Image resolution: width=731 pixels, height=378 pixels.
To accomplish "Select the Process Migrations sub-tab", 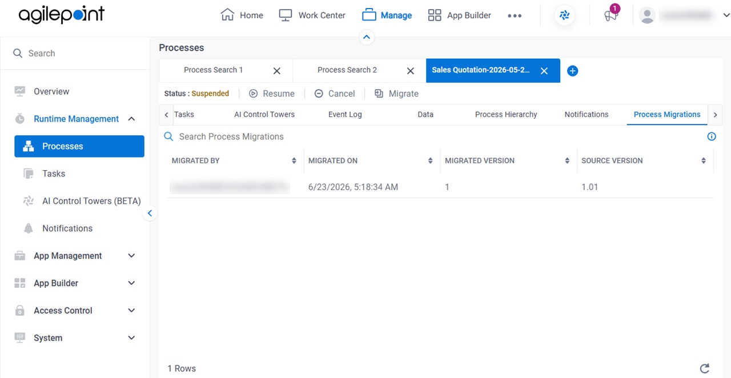I will pyautogui.click(x=667, y=114).
